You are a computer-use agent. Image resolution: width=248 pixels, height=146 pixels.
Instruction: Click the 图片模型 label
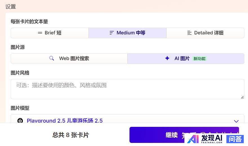[x=20, y=108]
